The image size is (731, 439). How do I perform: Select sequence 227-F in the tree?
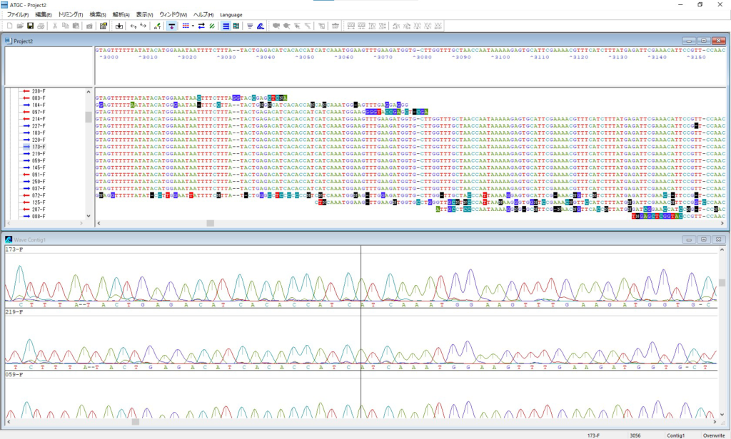coord(39,126)
